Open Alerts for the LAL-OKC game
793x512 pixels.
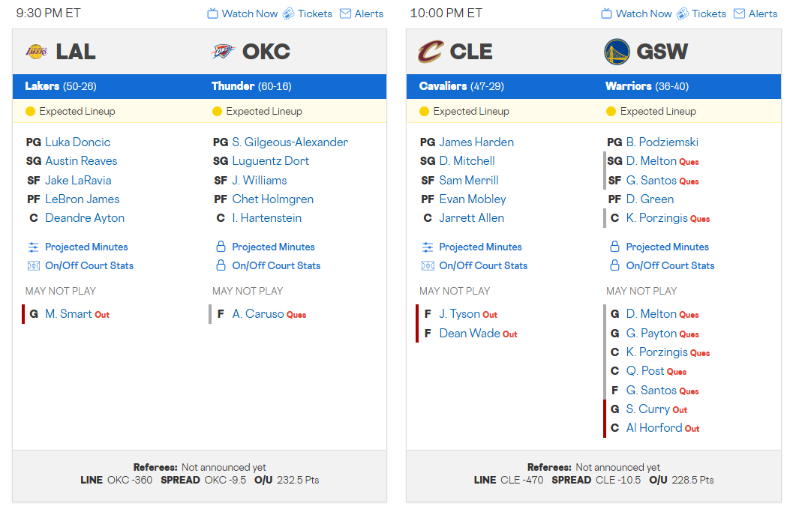[x=362, y=13]
